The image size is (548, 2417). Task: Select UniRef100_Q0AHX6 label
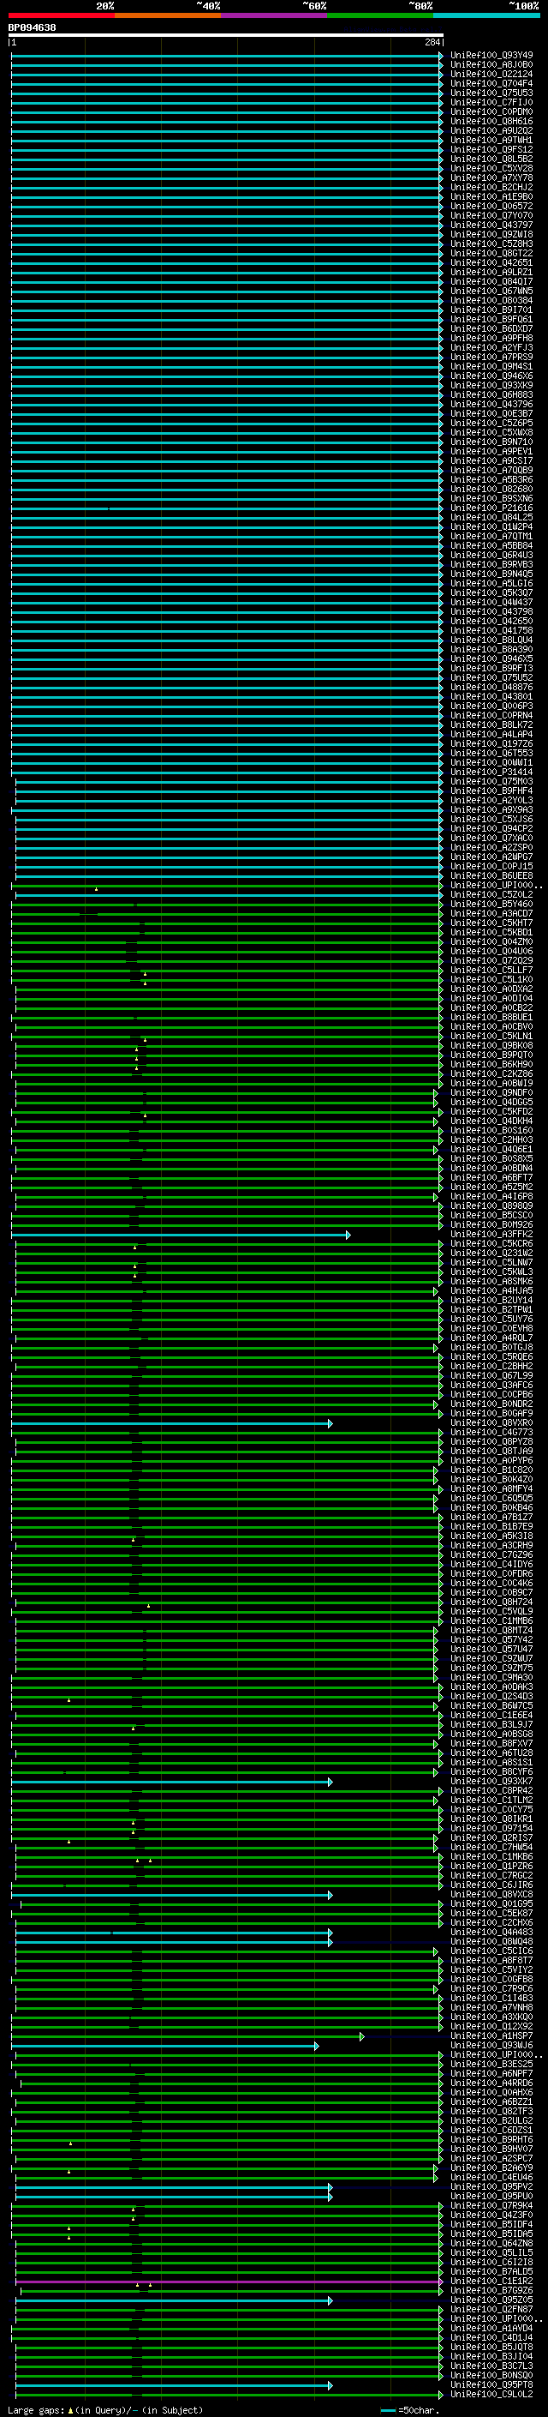(491, 2093)
